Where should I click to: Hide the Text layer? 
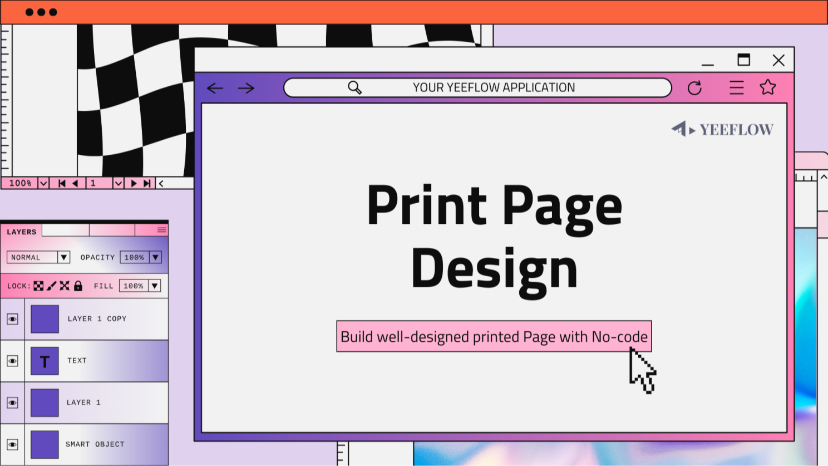pos(12,361)
